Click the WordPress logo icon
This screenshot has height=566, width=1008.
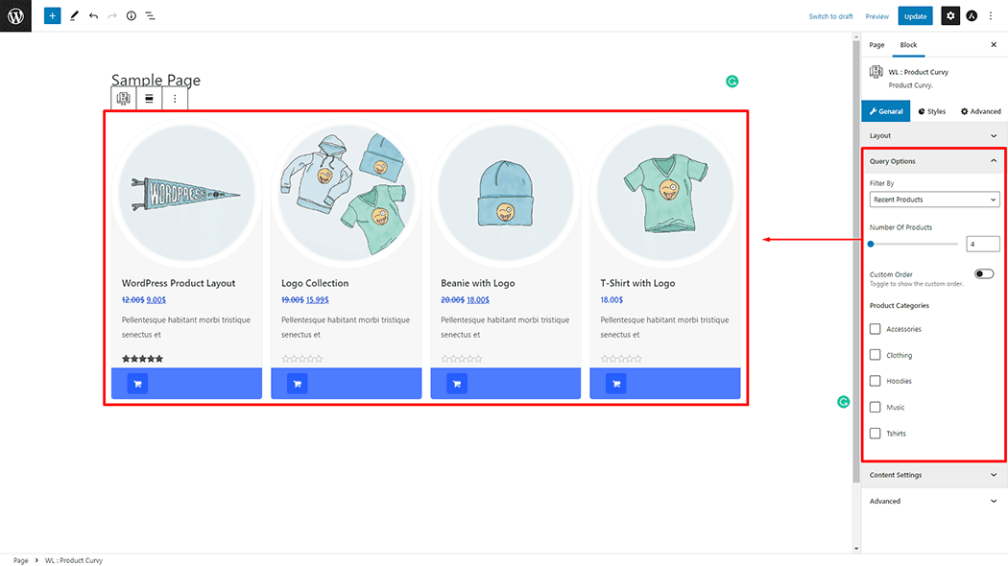coord(15,15)
